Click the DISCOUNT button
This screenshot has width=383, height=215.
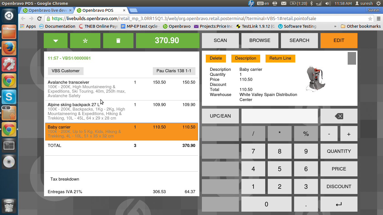pos(339,186)
